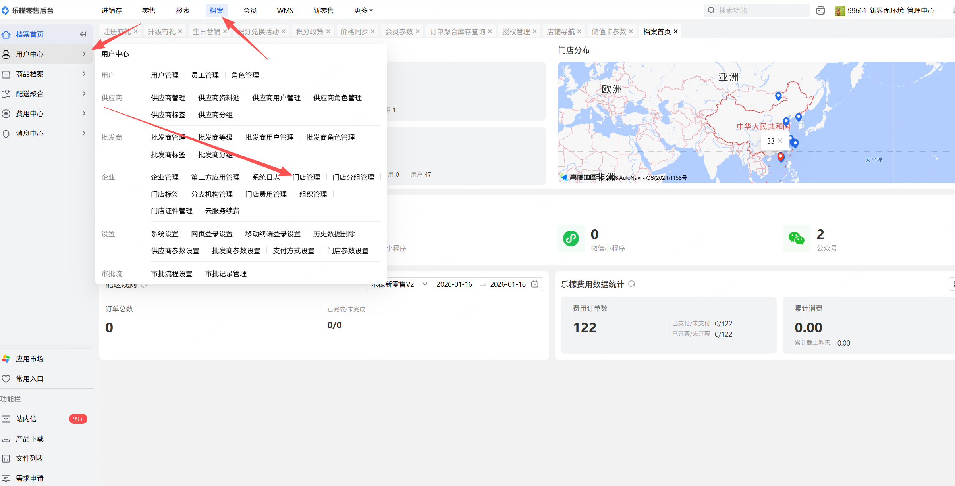The image size is (955, 486).
Task: Close the 档案首页 tab
Action: tap(676, 31)
